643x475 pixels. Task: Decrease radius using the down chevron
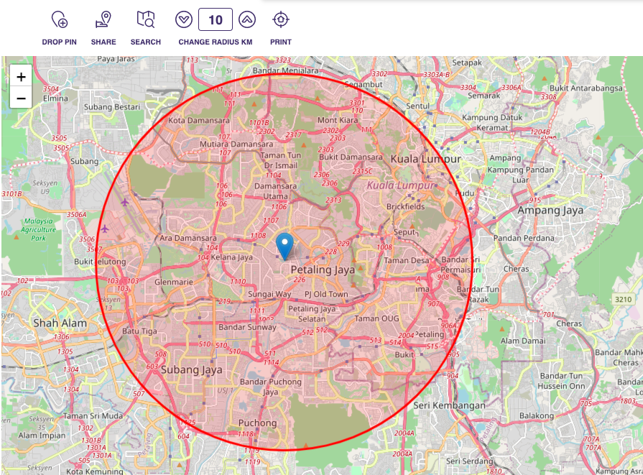coord(185,19)
